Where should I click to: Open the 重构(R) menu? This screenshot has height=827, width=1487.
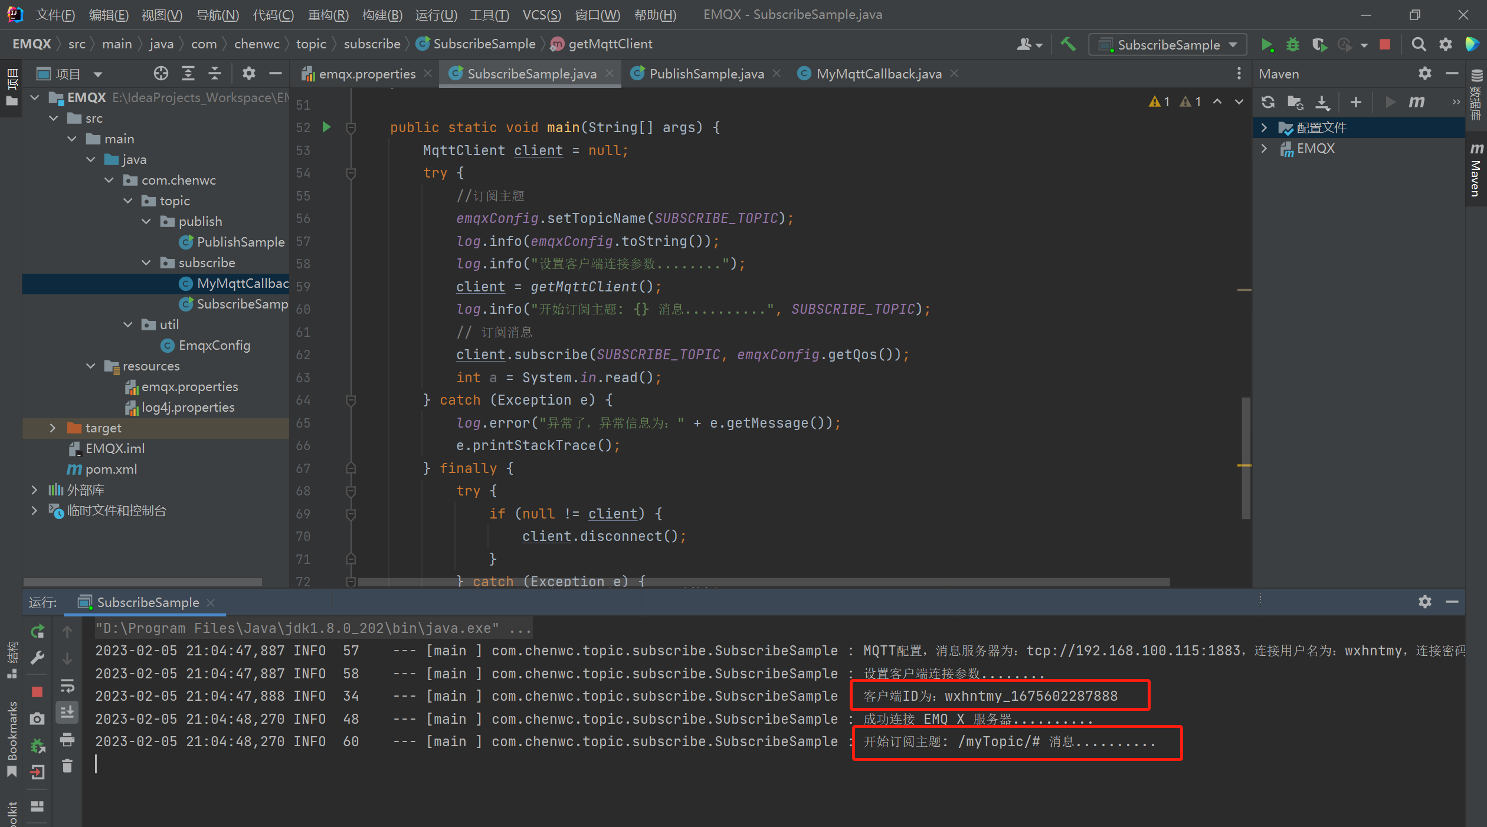pyautogui.click(x=328, y=15)
